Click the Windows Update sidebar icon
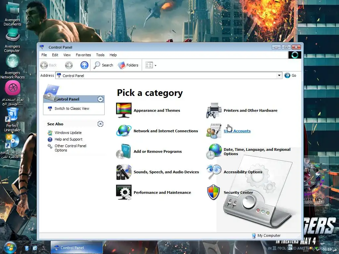This screenshot has height=254, width=339. [x=50, y=133]
